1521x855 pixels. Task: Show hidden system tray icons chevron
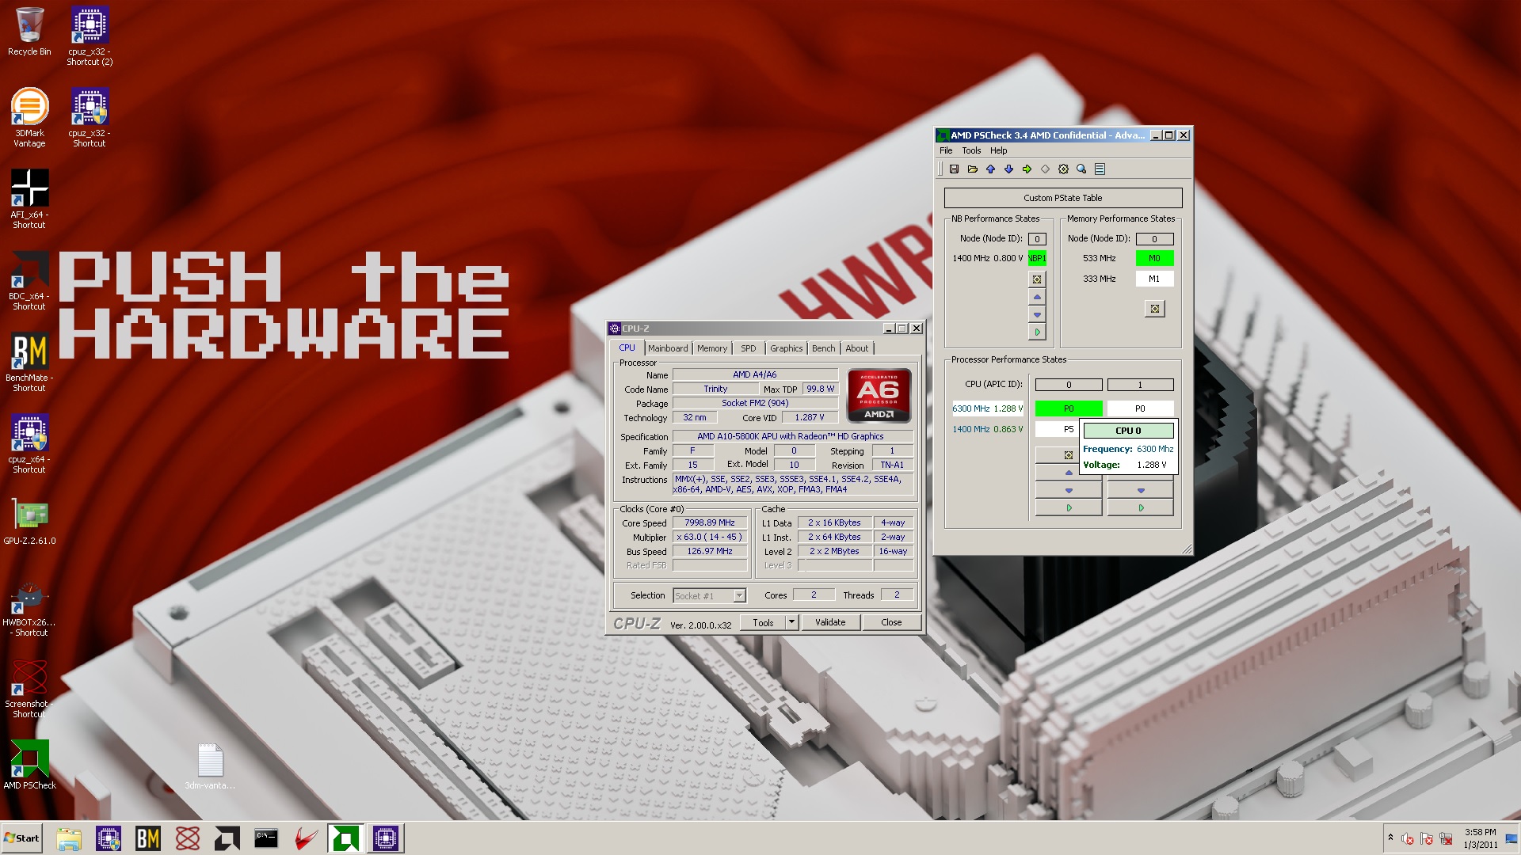point(1389,838)
